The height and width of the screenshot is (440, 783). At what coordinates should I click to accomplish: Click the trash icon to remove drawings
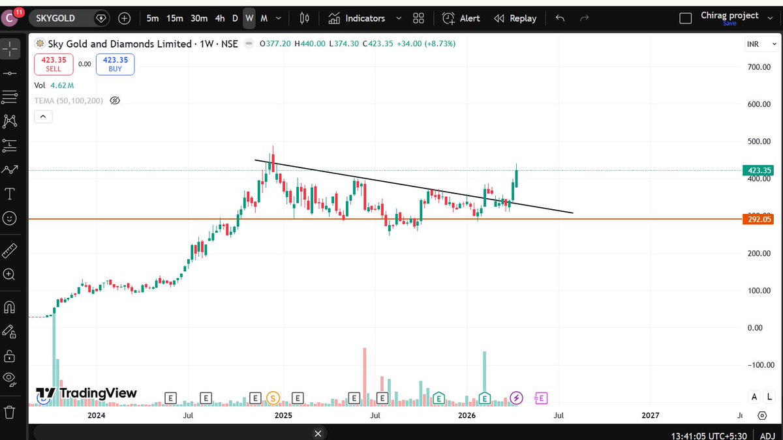click(10, 412)
